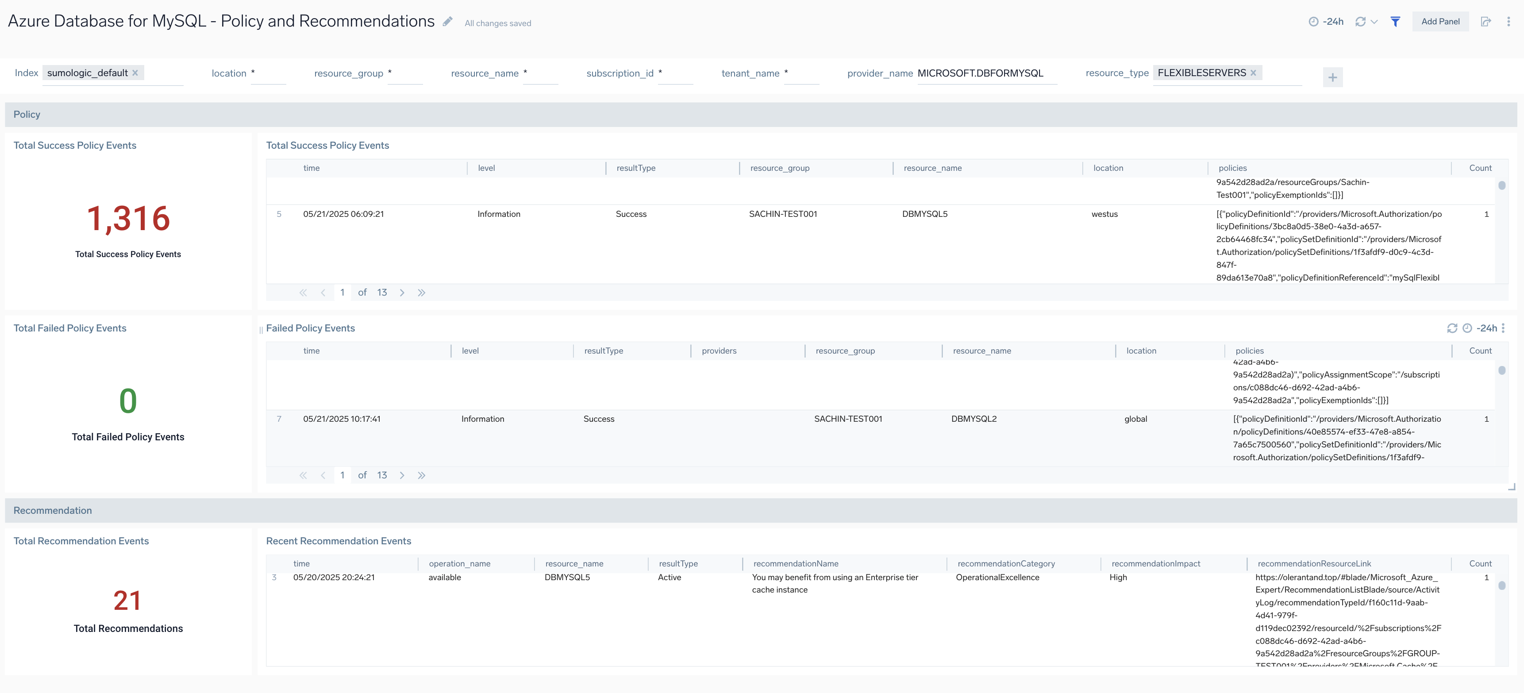Go to last page in Success Policy table

point(421,293)
